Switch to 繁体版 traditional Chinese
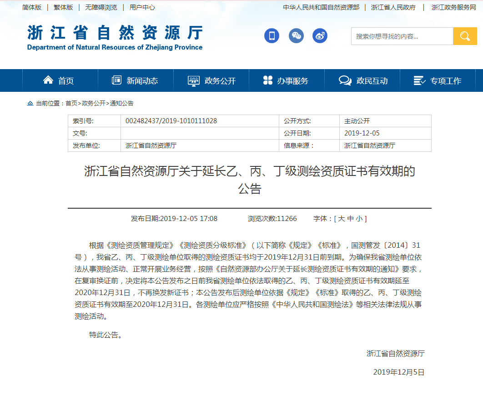 (63, 7)
